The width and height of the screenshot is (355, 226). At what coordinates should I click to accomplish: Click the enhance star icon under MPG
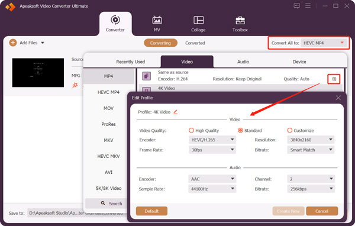(x=75, y=85)
